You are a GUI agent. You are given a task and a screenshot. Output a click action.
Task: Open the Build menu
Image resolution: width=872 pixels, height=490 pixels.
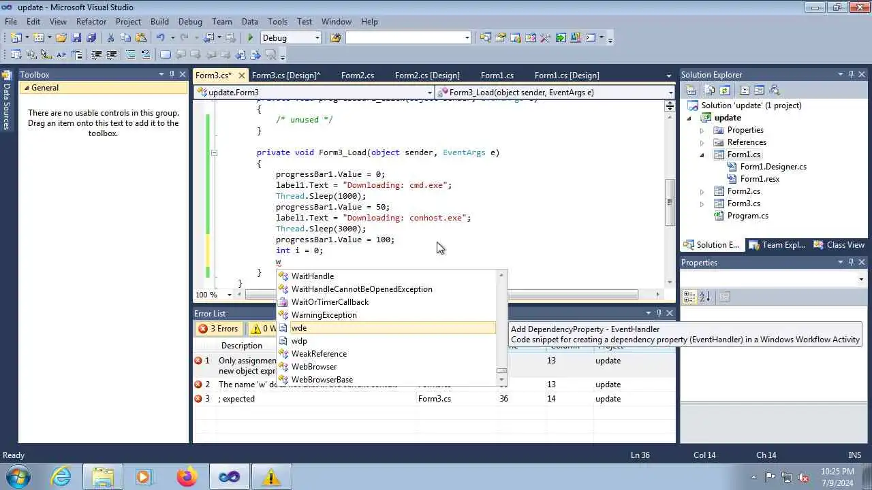[159, 22]
